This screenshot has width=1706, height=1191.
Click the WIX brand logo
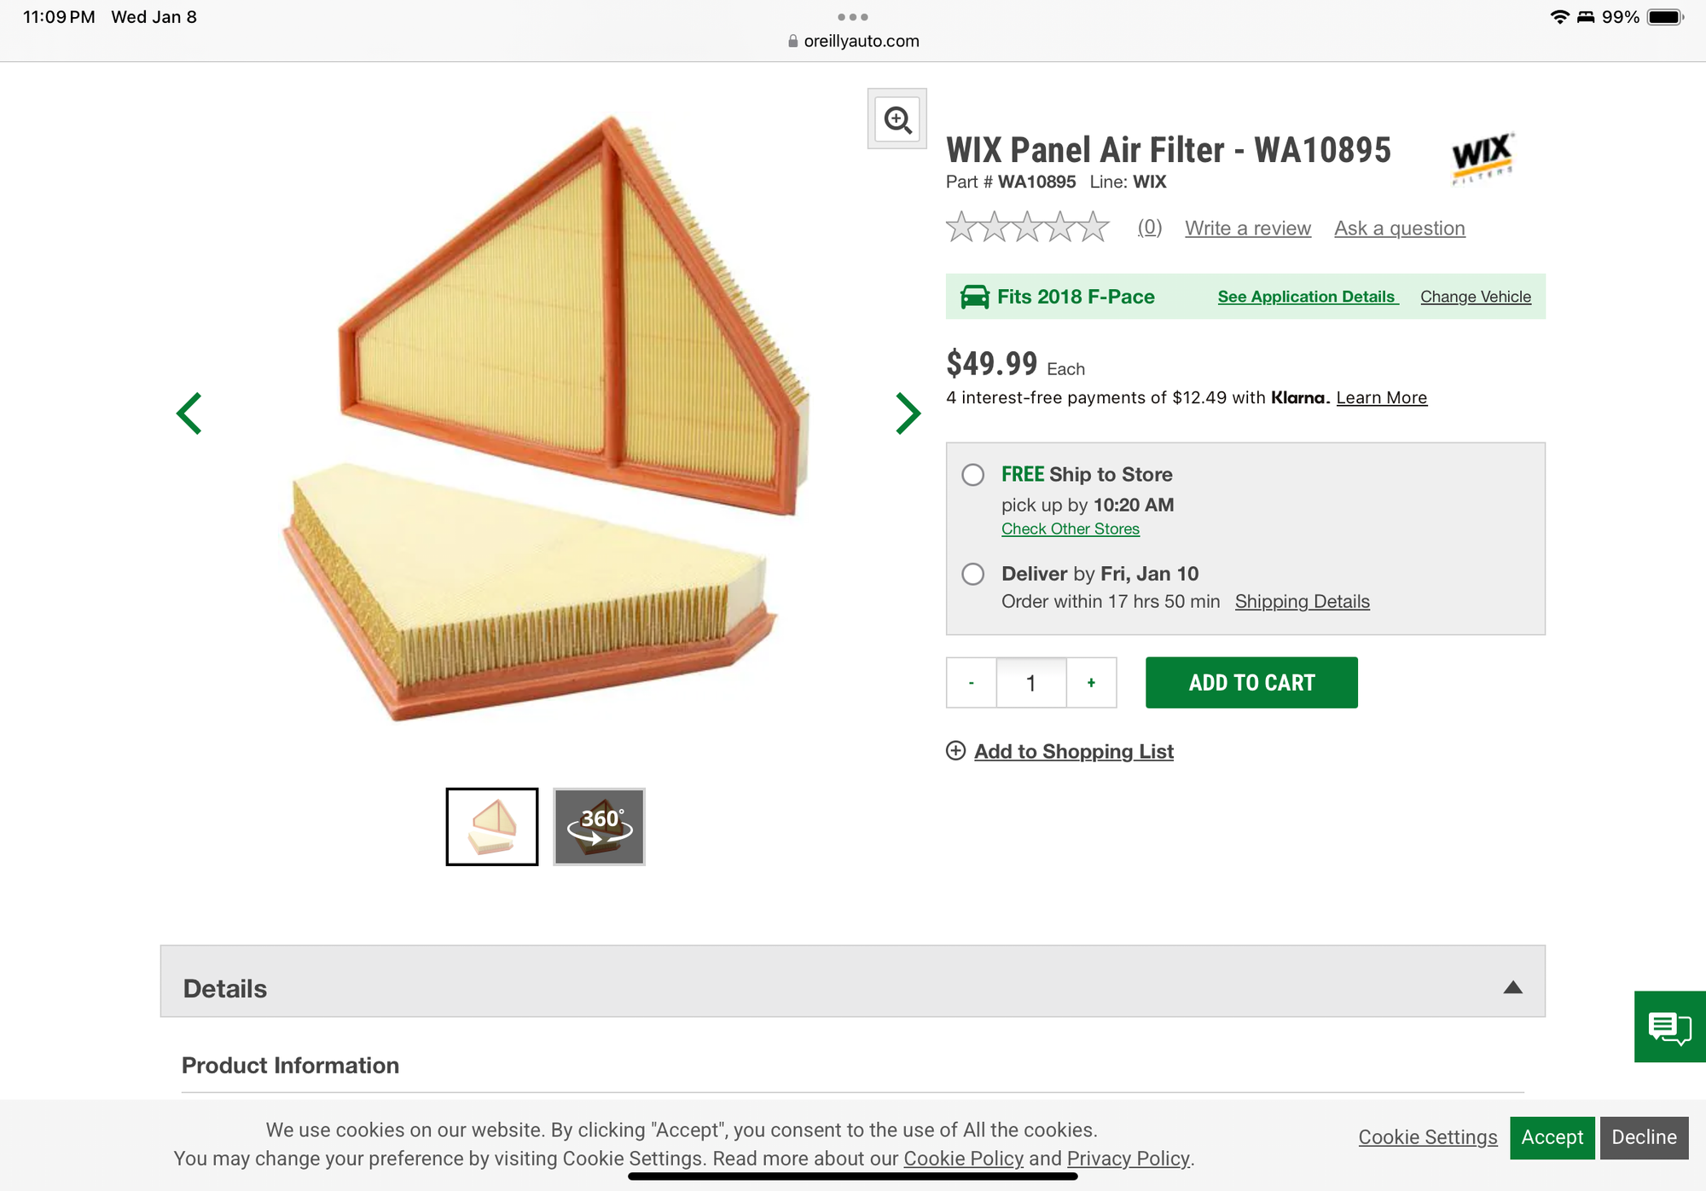click(x=1483, y=157)
